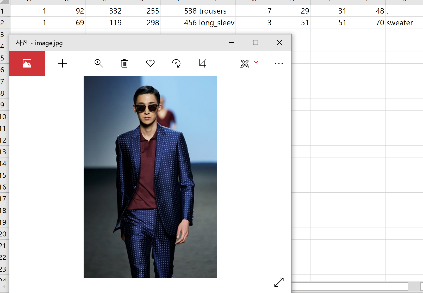
Task: Select cell containing 'long_sleev' in Excel
Action: click(x=216, y=23)
